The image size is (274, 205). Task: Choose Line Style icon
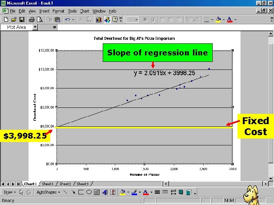tap(157, 192)
